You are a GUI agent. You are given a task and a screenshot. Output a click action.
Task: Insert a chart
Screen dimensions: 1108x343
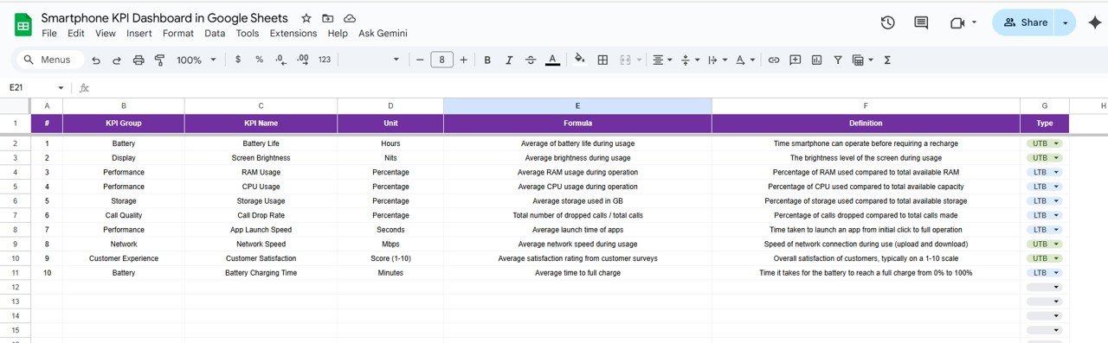(x=816, y=60)
